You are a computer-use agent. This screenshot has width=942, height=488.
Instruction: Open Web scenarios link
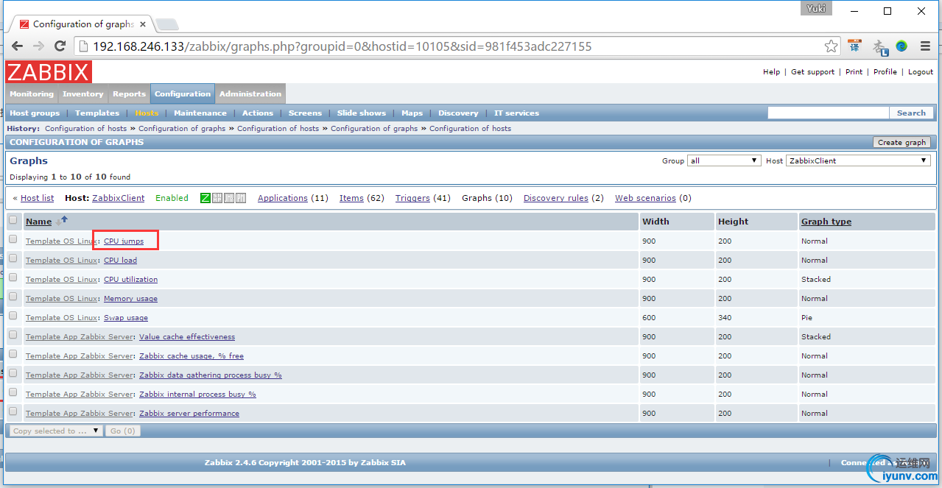[645, 198]
